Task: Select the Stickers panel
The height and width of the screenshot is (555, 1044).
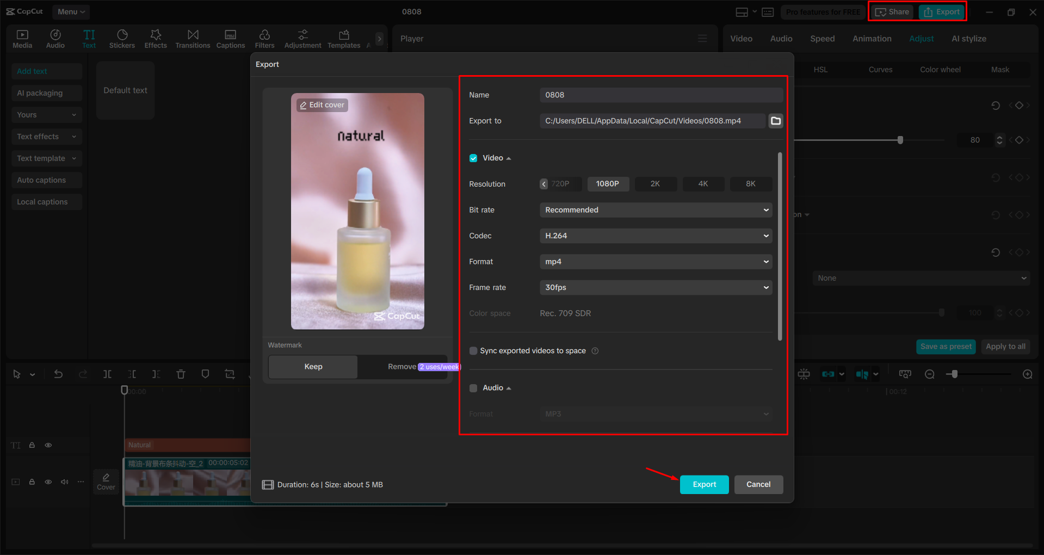Action: (122, 38)
